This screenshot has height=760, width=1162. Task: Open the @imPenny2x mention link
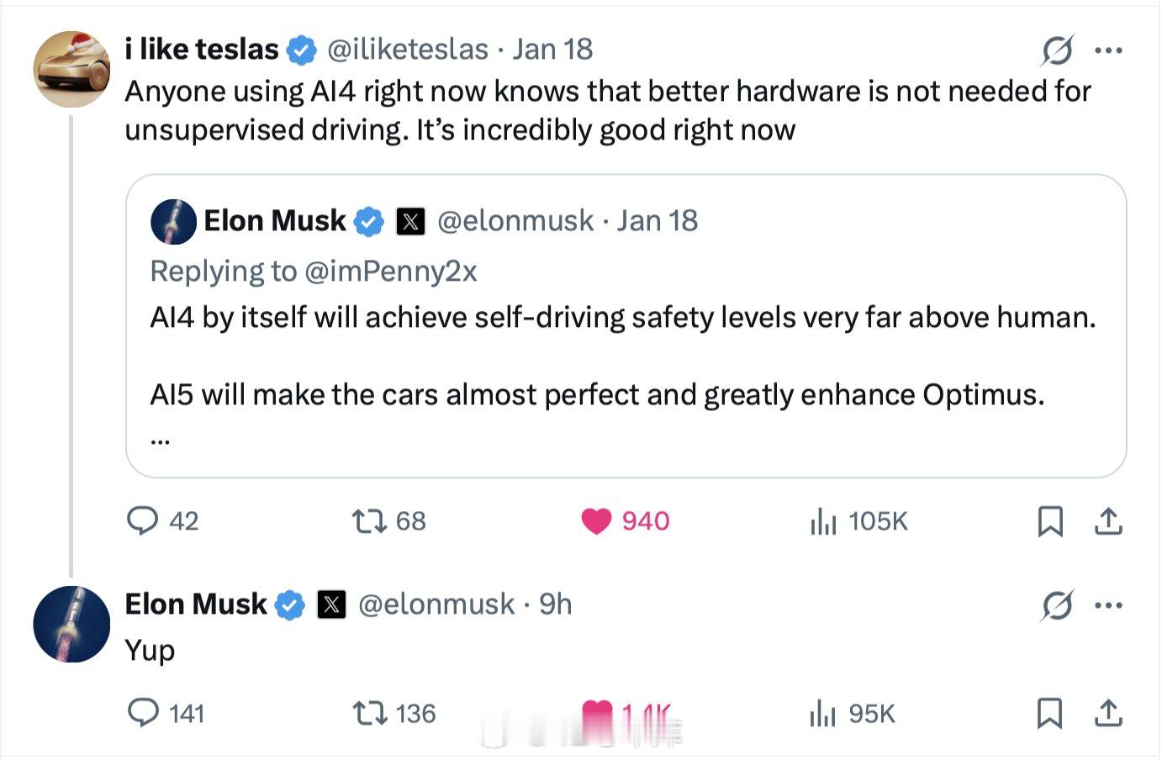click(391, 271)
